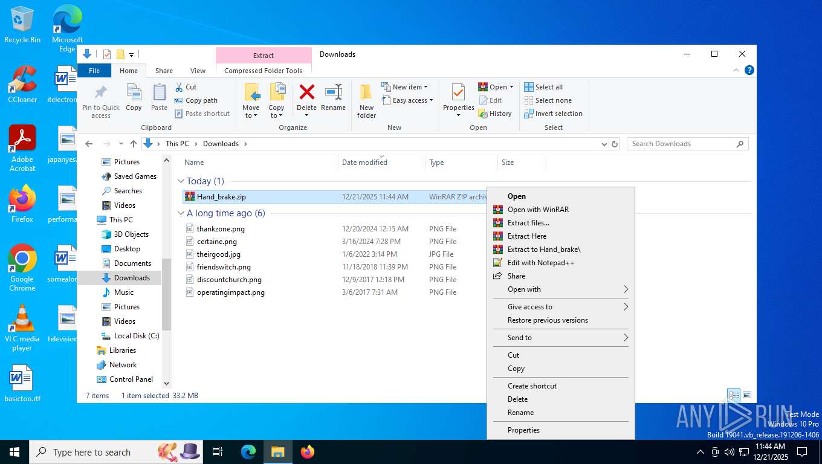Open the Send to submenu

(x=561, y=338)
